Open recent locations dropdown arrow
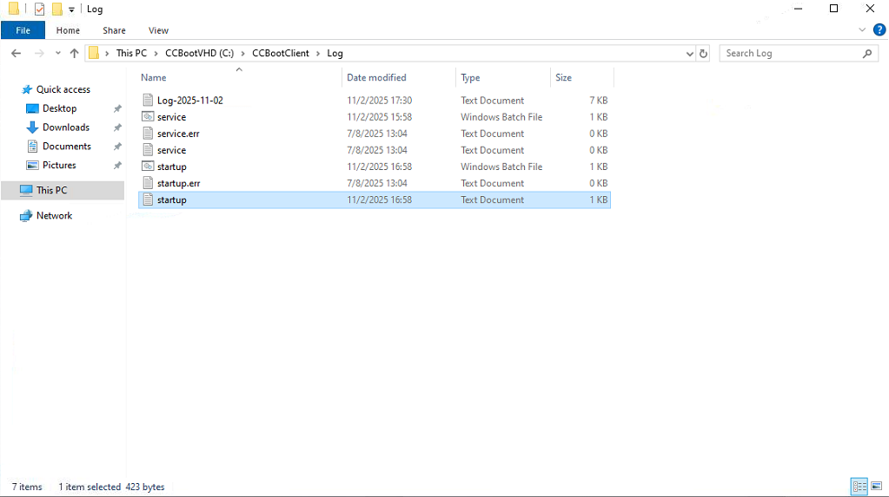The image size is (889, 497). pos(58,53)
